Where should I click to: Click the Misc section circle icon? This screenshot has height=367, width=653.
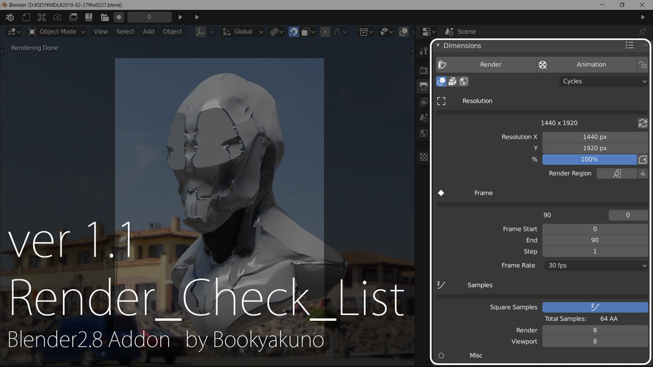441,355
